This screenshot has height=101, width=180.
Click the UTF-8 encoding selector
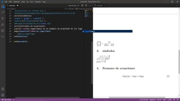tap(159, 100)
